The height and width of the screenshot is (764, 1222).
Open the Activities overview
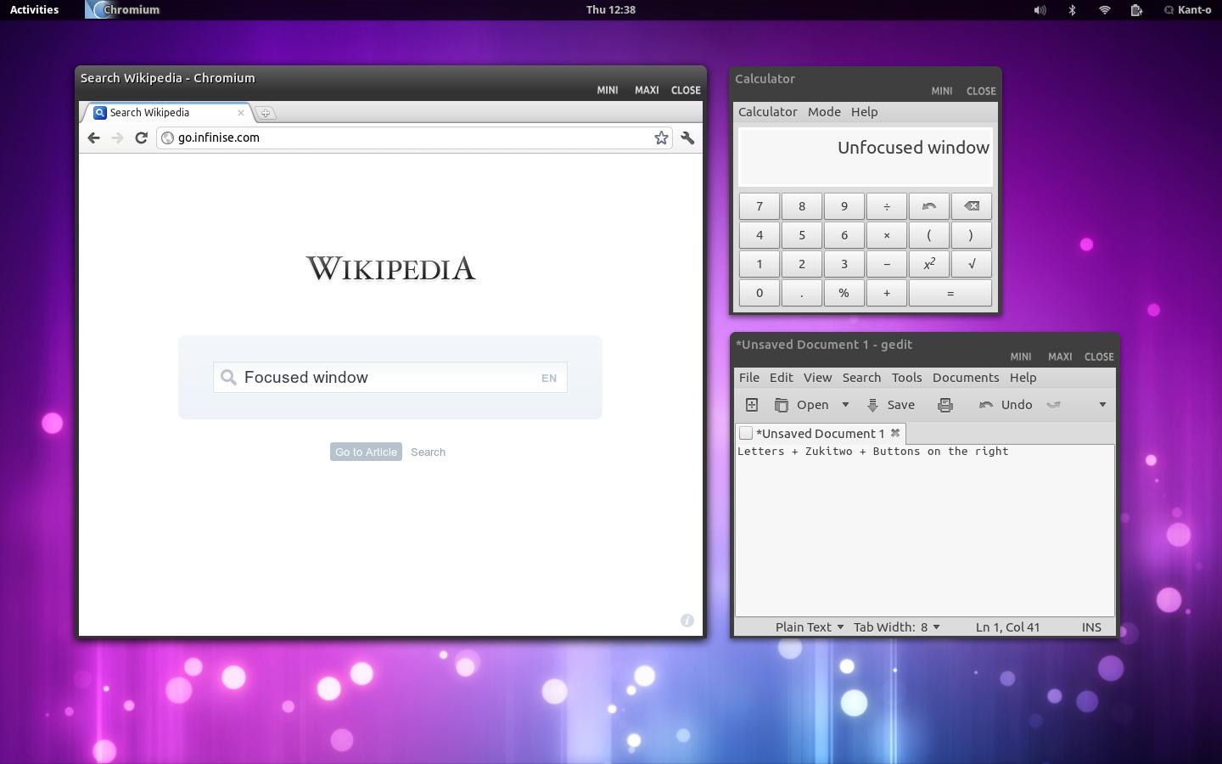(x=34, y=10)
